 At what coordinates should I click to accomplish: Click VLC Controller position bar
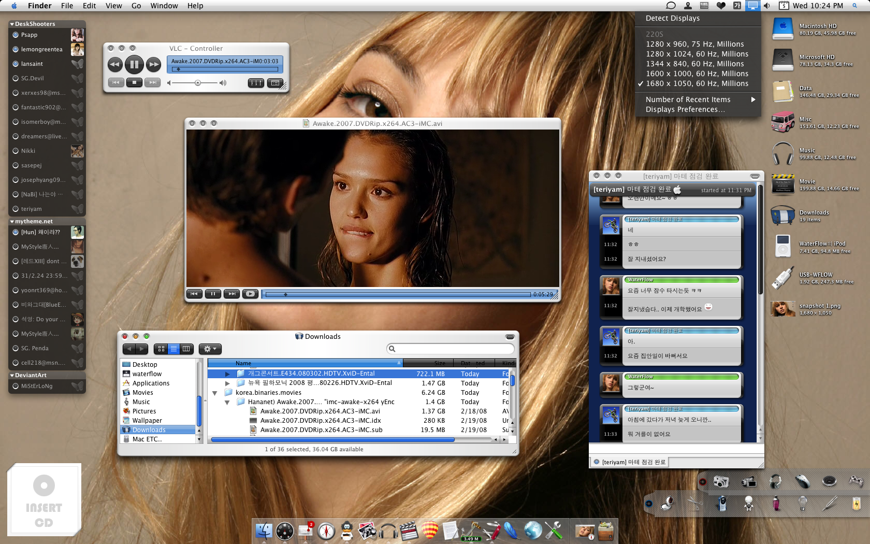pyautogui.click(x=225, y=69)
